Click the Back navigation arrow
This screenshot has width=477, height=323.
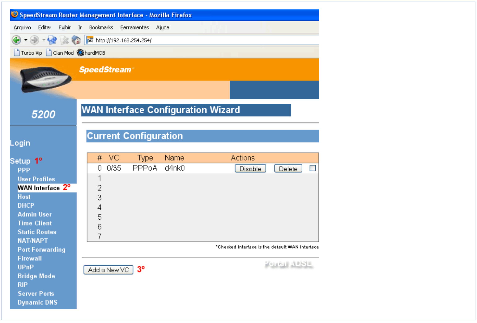pos(16,40)
